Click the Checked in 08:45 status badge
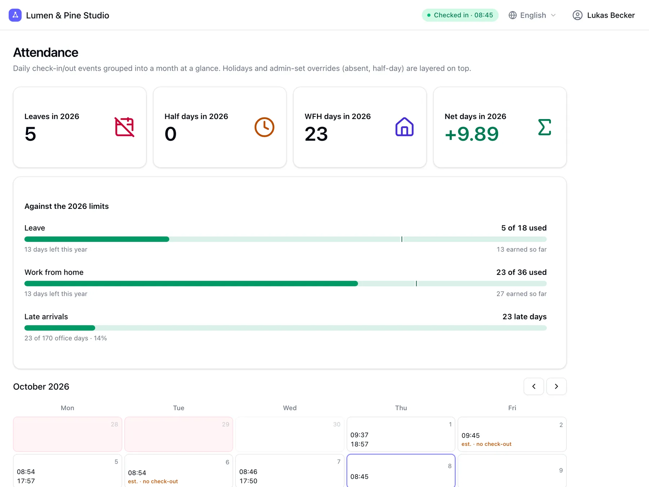649x487 pixels. click(460, 15)
